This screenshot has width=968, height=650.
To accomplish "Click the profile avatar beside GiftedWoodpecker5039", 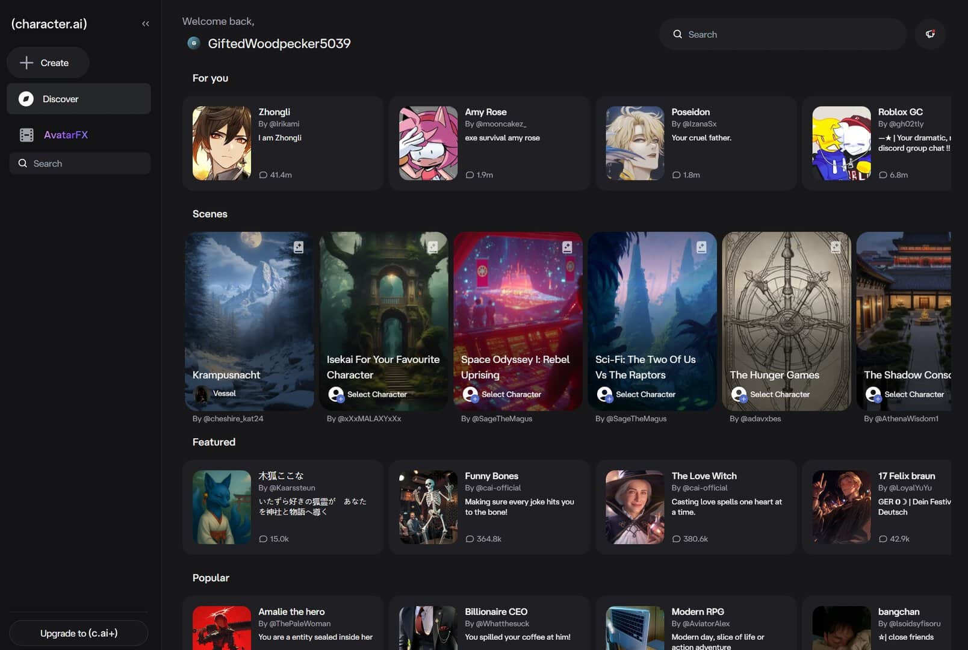I will coord(193,43).
